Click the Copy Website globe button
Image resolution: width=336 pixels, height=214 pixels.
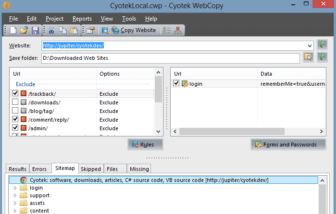tap(134, 30)
